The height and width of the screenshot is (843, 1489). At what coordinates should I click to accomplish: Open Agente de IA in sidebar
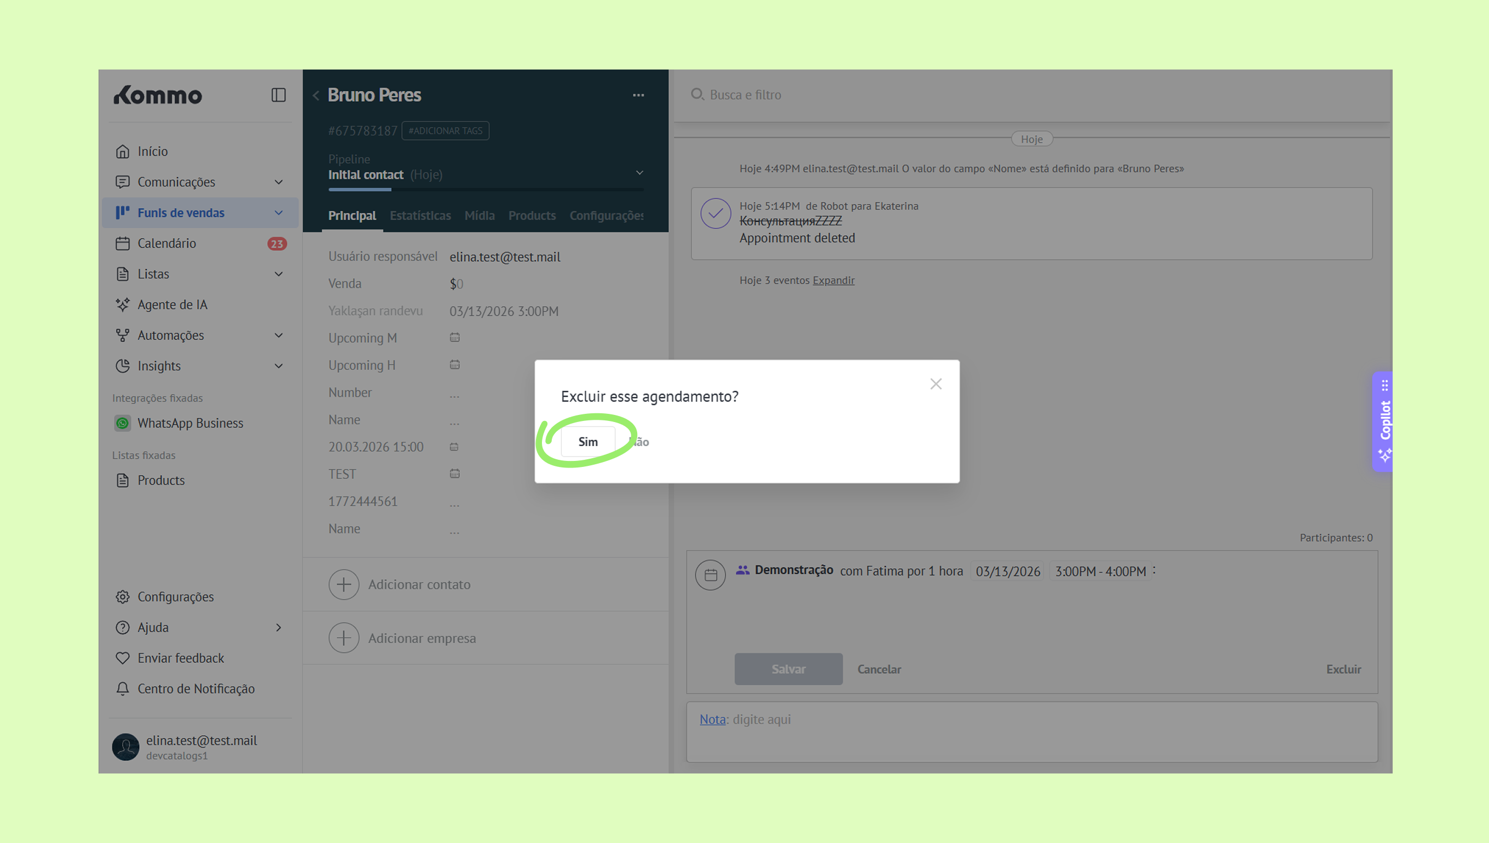(172, 304)
